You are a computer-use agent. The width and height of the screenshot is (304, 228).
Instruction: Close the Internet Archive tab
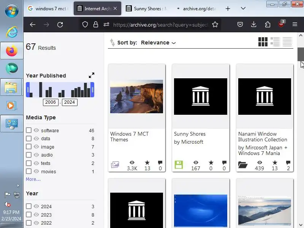coord(115,8)
